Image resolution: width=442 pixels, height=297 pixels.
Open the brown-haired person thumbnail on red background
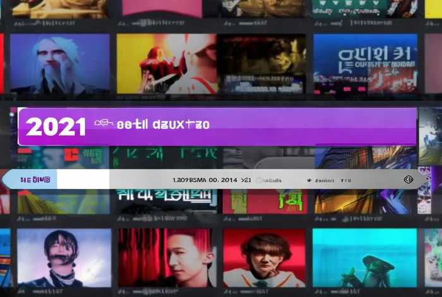264,258
